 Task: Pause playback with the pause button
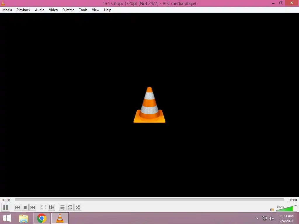(x=6, y=207)
